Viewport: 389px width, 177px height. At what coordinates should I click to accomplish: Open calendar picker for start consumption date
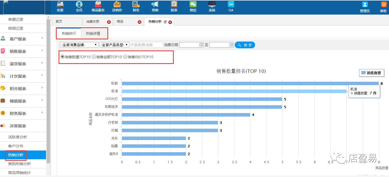201,45
